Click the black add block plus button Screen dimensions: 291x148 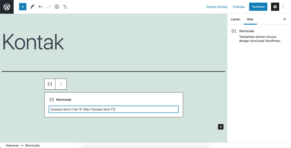221,127
